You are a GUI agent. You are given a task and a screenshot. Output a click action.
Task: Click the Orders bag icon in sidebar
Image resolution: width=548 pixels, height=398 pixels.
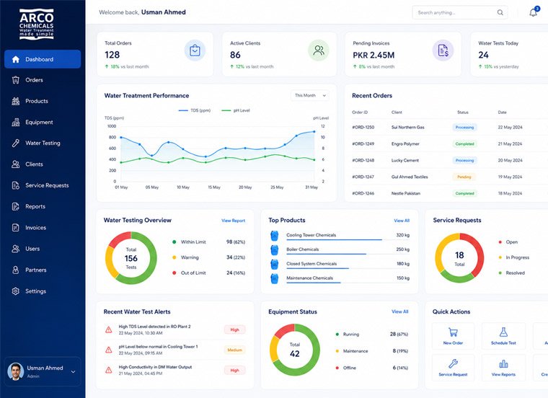pos(16,80)
